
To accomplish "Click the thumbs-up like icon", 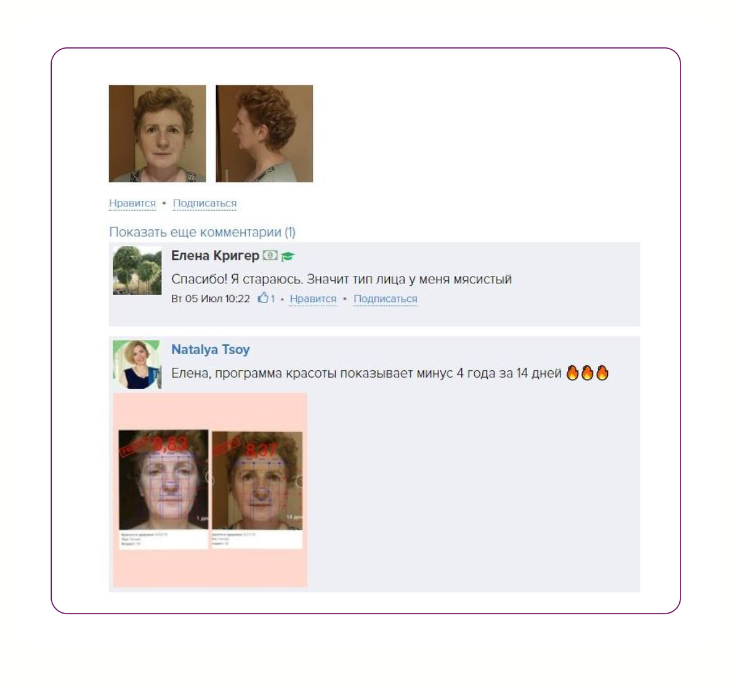I will (x=263, y=298).
